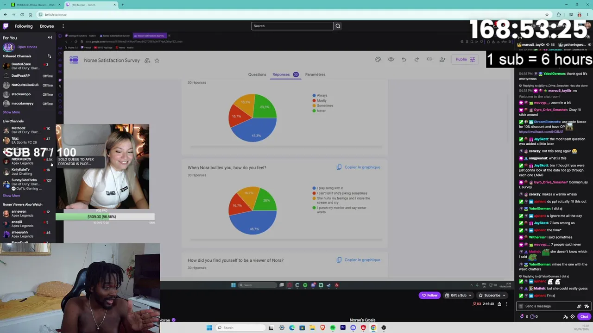Open the browser home page button

point(30,14)
